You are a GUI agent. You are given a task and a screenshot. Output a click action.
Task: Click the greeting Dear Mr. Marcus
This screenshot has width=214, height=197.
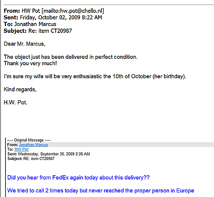click(x=24, y=44)
